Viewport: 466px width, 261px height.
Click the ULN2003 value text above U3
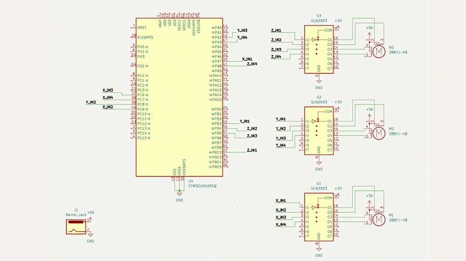(319, 21)
